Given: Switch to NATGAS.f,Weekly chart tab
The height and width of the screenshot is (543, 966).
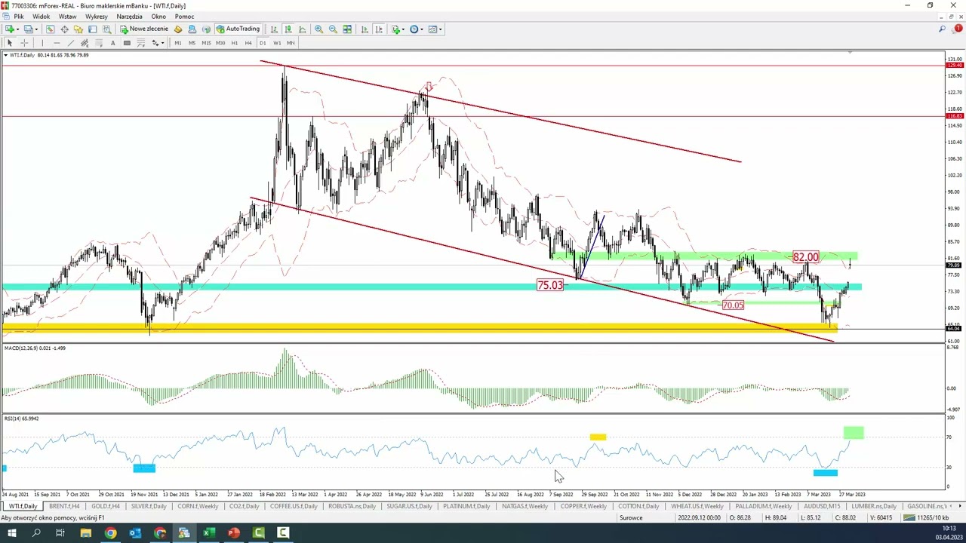Looking at the screenshot, I should click(x=525, y=506).
